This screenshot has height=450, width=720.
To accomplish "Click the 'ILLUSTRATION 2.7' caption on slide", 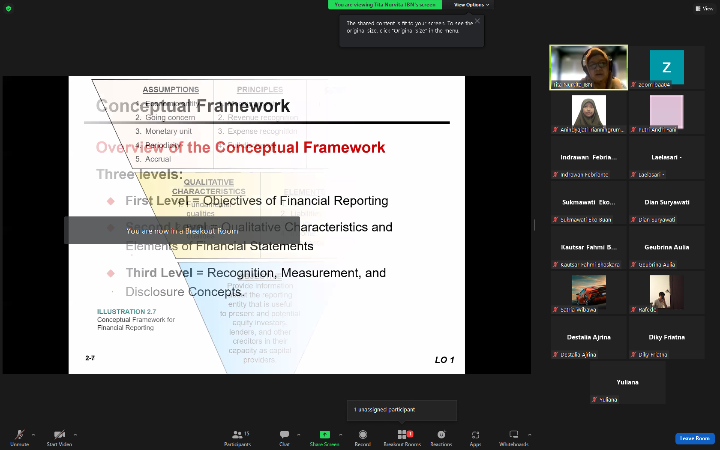I will coord(126,312).
